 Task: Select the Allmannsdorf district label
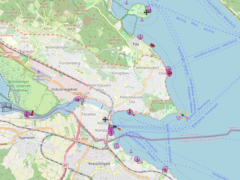[147, 68]
